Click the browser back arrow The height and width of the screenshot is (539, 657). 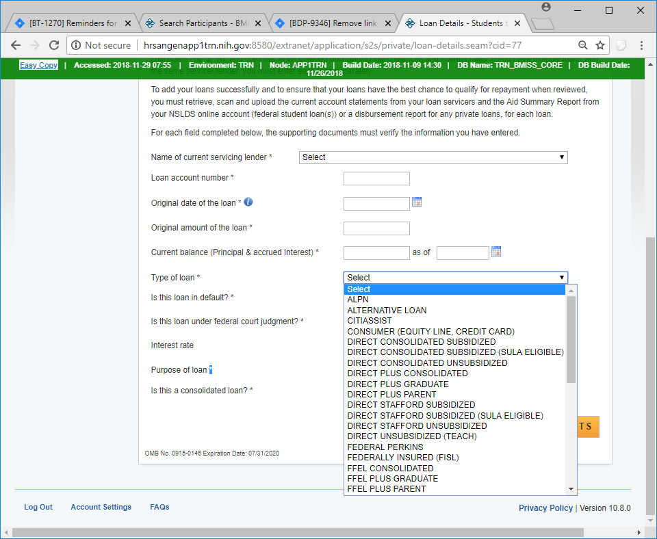click(x=16, y=45)
